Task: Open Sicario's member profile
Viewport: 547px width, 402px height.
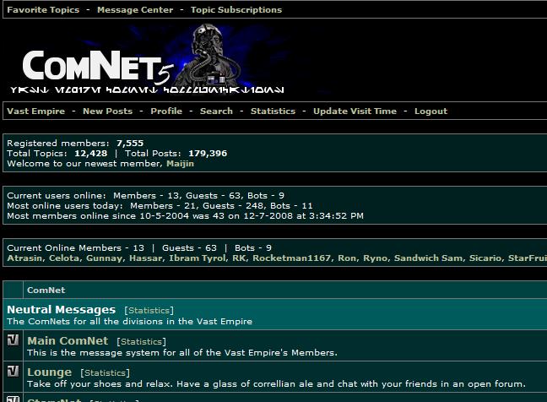Action: 485,258
